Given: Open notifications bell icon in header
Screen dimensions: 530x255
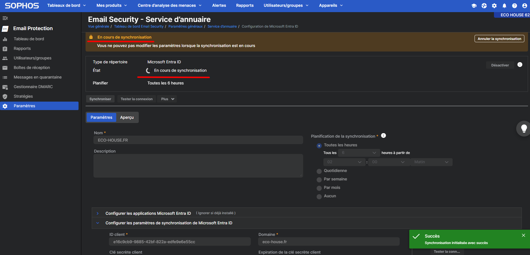Looking at the screenshot, I should tap(504, 6).
